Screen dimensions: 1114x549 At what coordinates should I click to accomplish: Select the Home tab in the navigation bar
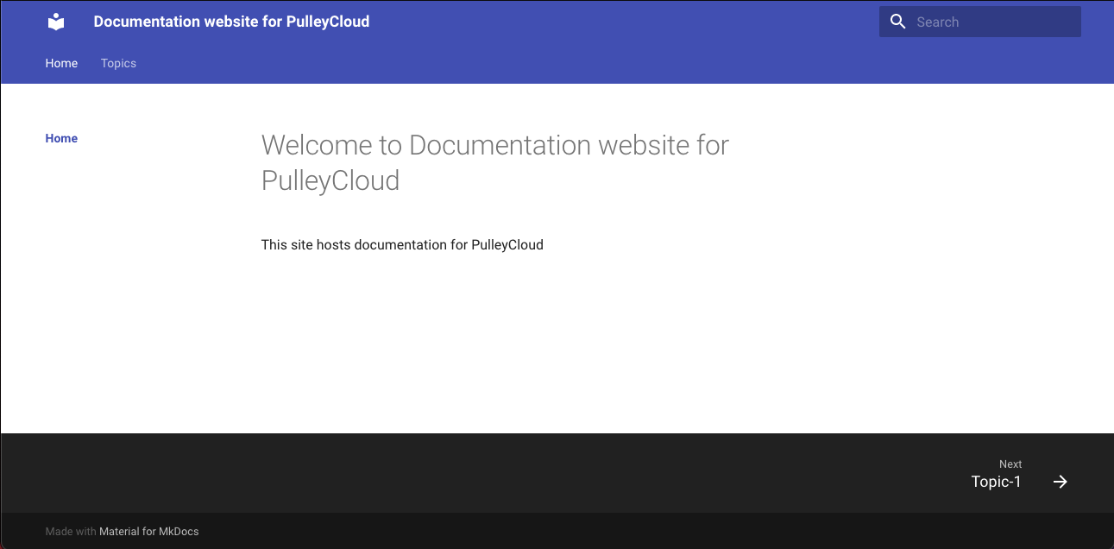pos(61,62)
